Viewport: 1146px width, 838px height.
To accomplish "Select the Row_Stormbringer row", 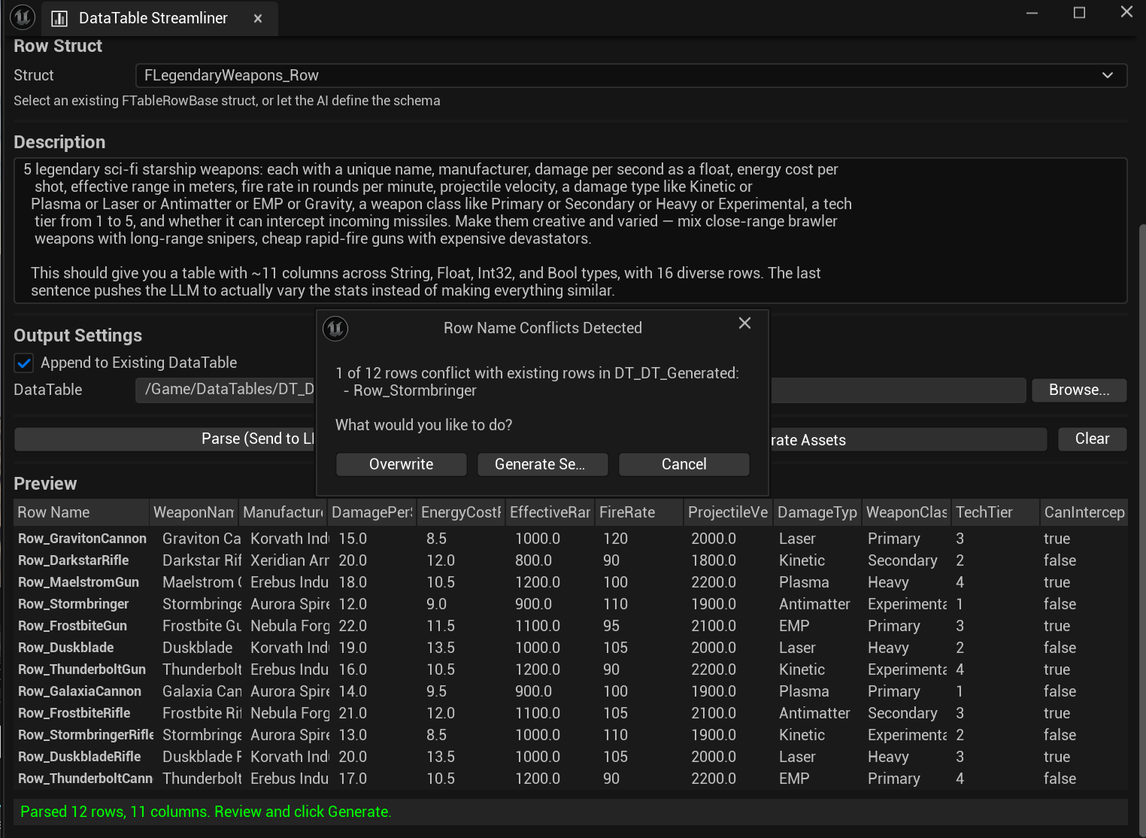I will pos(74,604).
